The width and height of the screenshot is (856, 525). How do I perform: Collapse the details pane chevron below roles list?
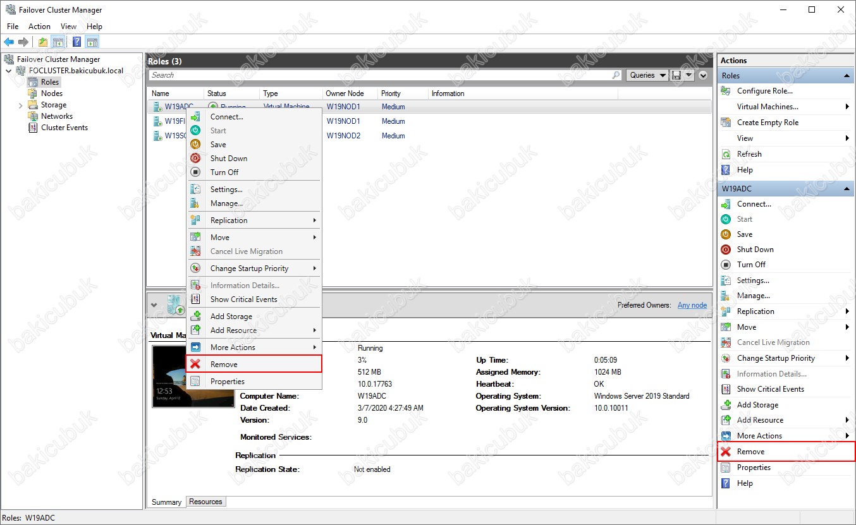pos(154,305)
